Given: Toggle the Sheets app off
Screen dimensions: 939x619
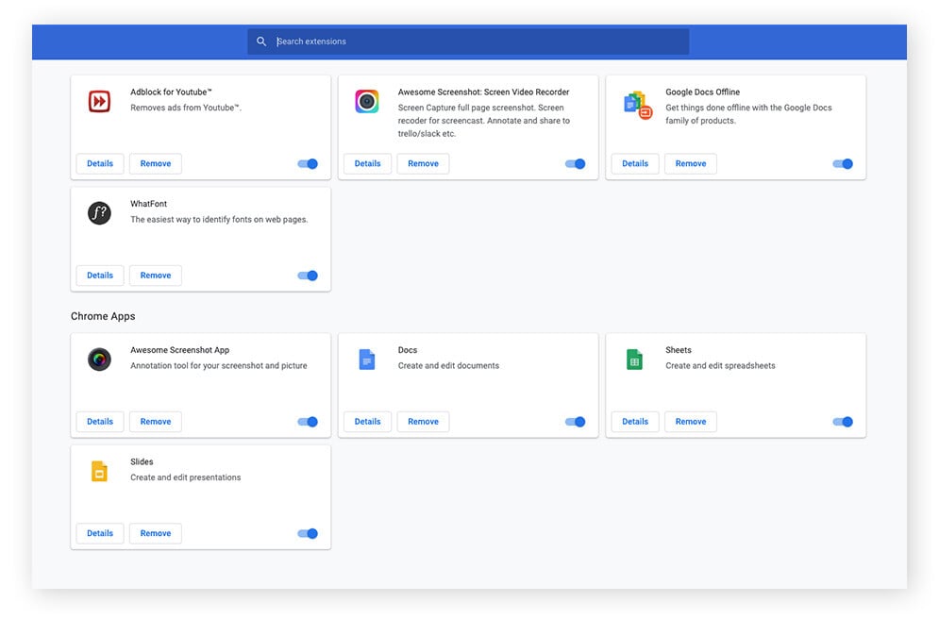Looking at the screenshot, I should click(842, 422).
